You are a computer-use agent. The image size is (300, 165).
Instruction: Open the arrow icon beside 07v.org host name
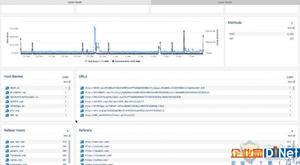coord(7,111)
